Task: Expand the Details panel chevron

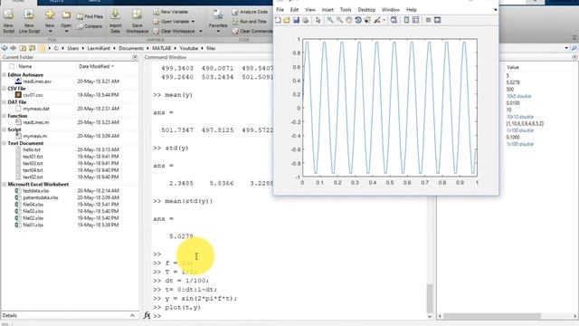Action: [x=133, y=315]
